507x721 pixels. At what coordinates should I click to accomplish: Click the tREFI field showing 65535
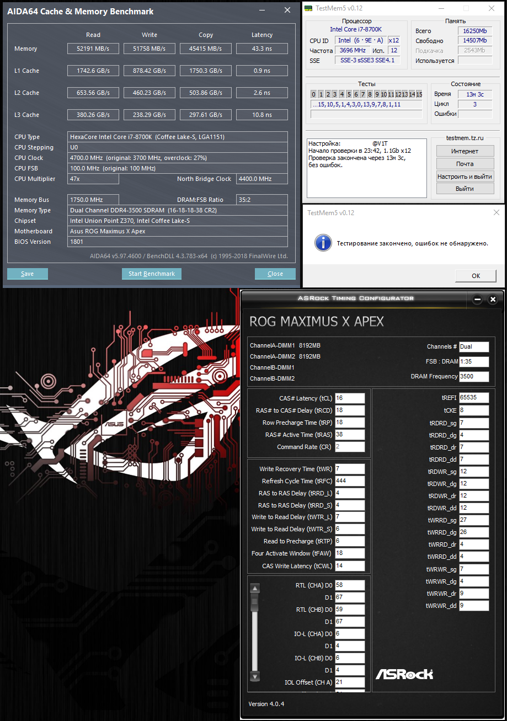point(474,398)
